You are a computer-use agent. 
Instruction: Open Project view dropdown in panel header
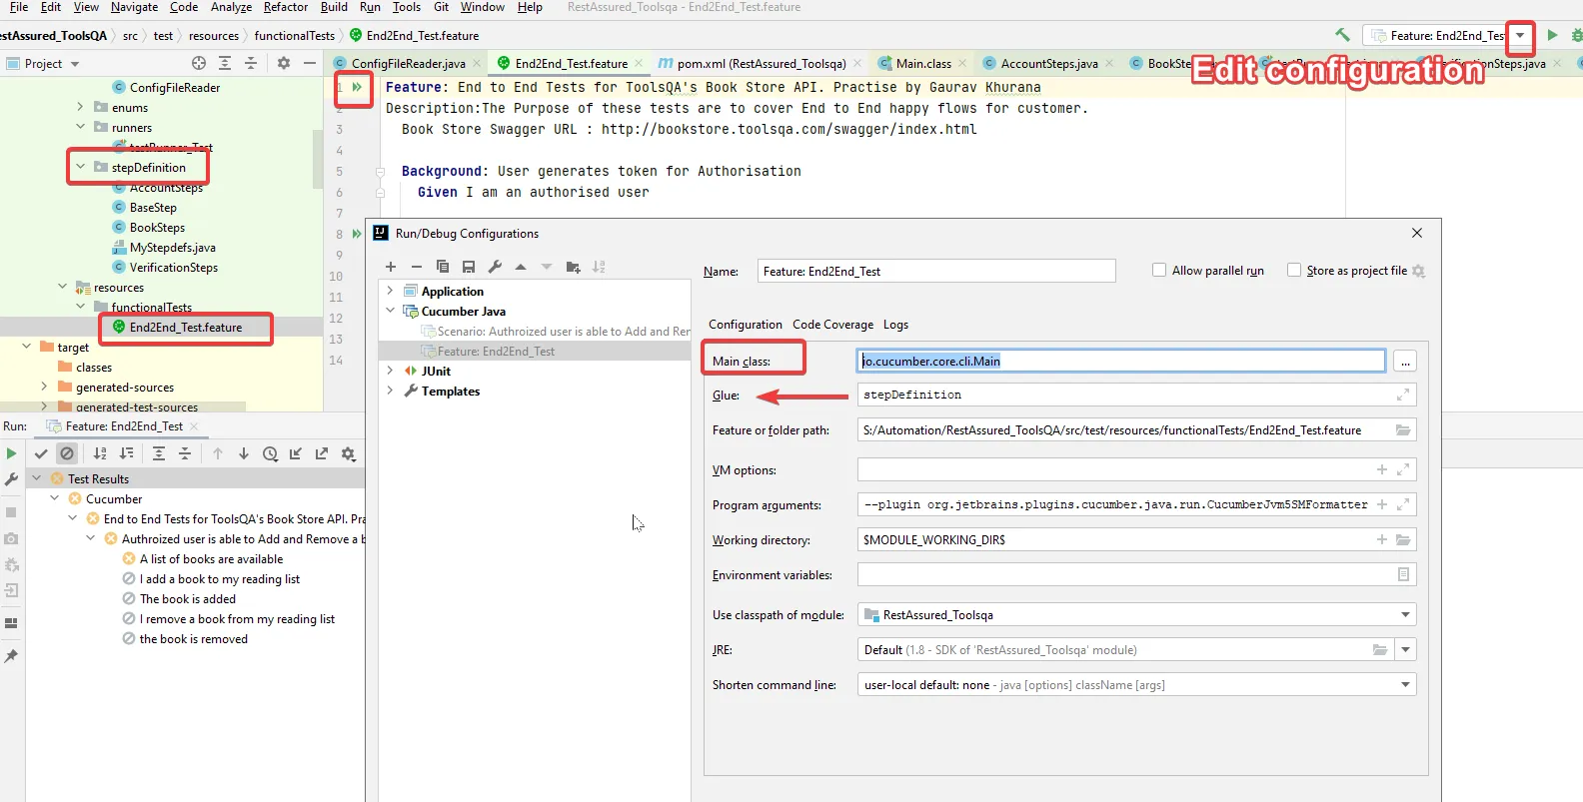pos(75,64)
